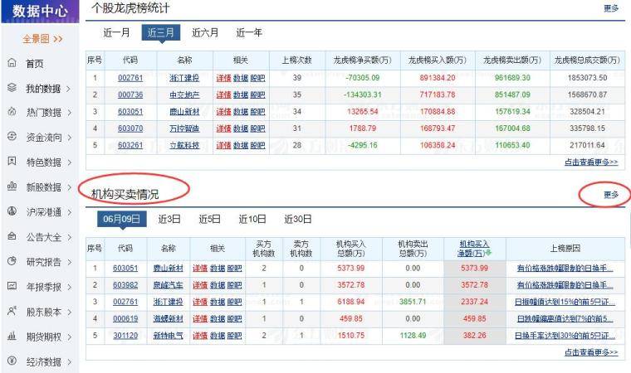Image resolution: width=631 pixels, height=373 pixels.
Task: Click 数据 in 万控智造 row
Action: [241, 128]
